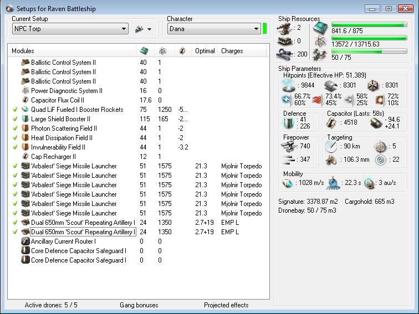The height and width of the screenshot is (314, 419).
Task: Click the shield hitpoints icon showing 9844
Action: 289,85
